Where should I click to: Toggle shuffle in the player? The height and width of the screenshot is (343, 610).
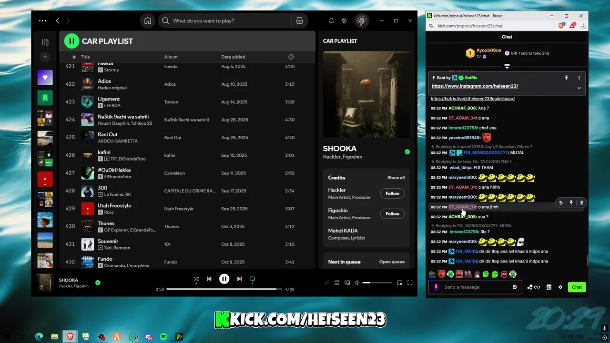point(196,279)
